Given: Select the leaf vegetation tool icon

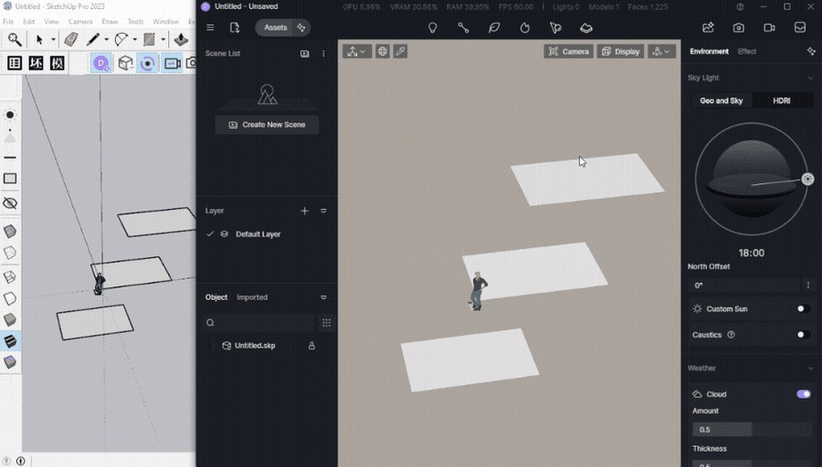Looking at the screenshot, I should (494, 27).
